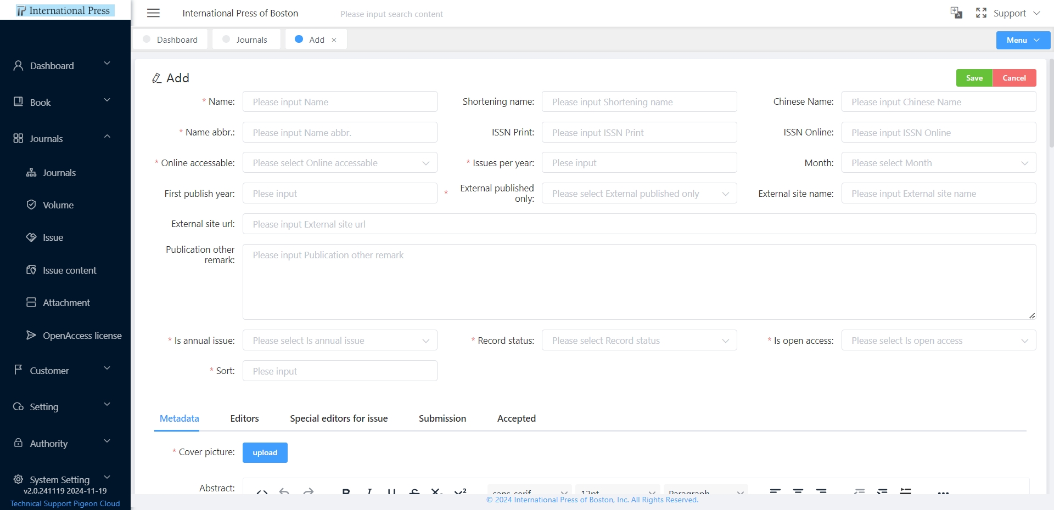Image resolution: width=1054 pixels, height=510 pixels.
Task: Click the ISSN Print input field
Action: [x=639, y=133]
